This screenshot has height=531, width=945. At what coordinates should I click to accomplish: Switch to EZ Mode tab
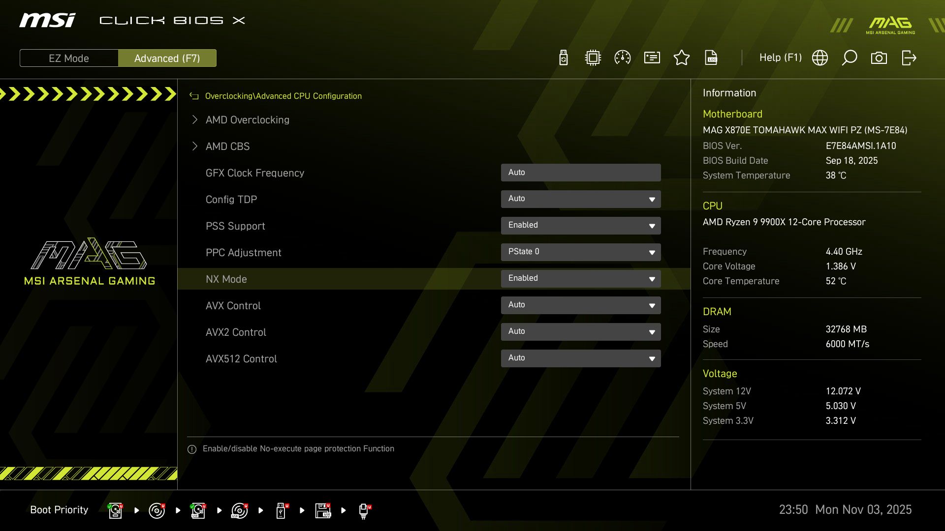pos(69,58)
